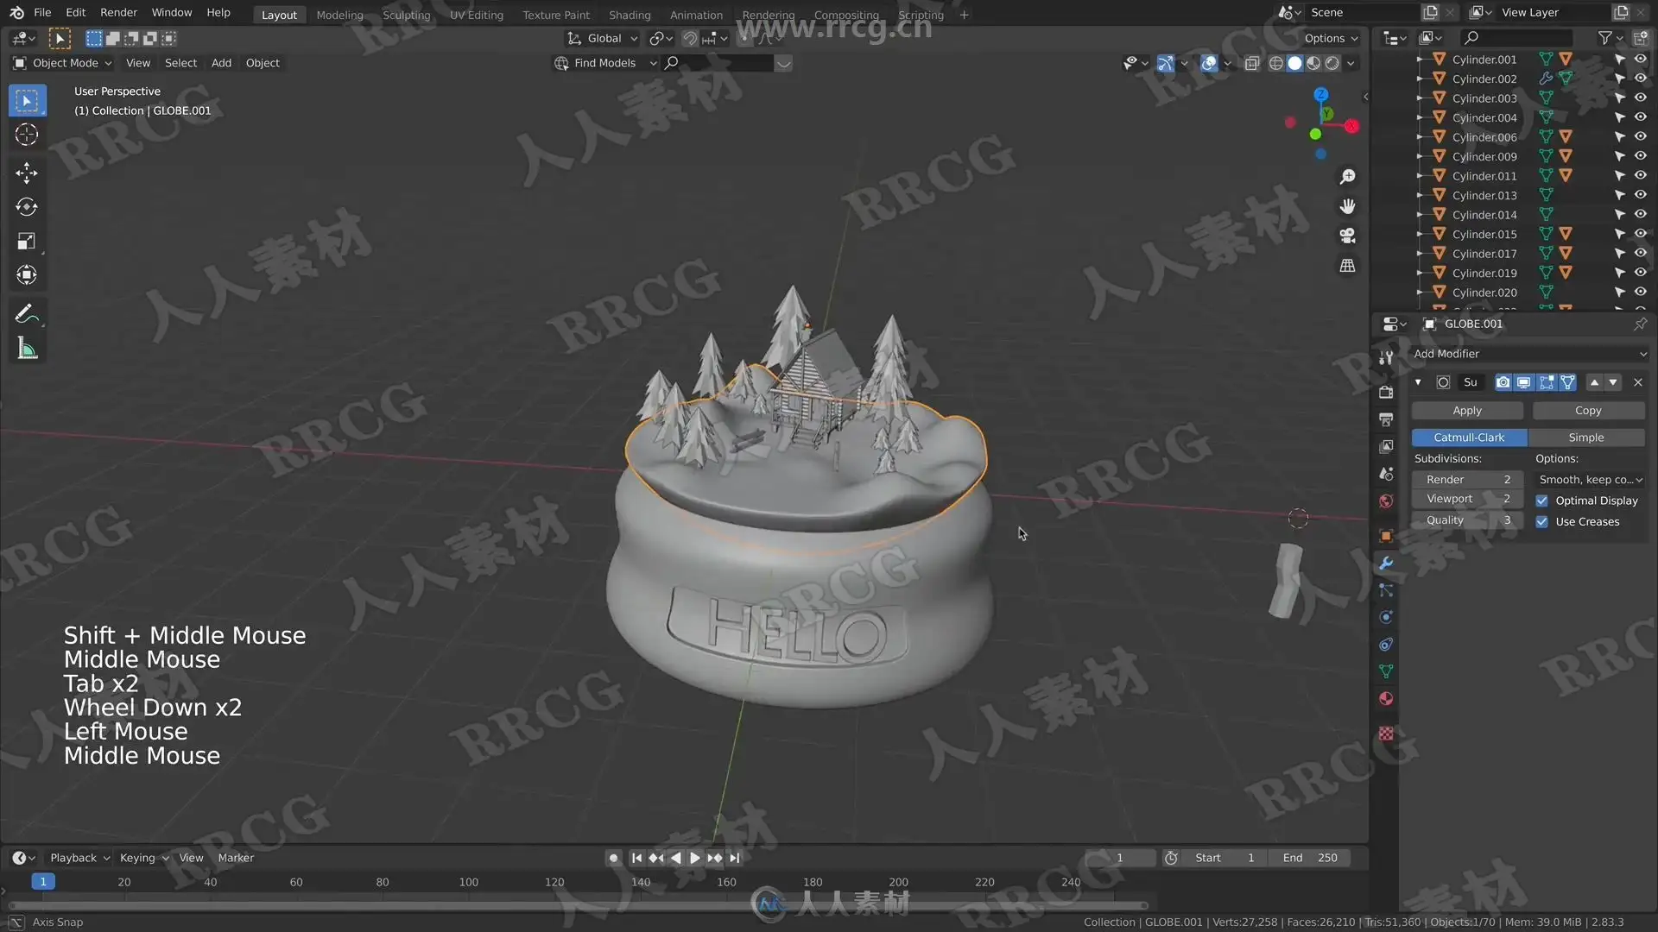Screen dimensions: 1658x932
Task: Select the Move tool in toolbar
Action: point(27,173)
